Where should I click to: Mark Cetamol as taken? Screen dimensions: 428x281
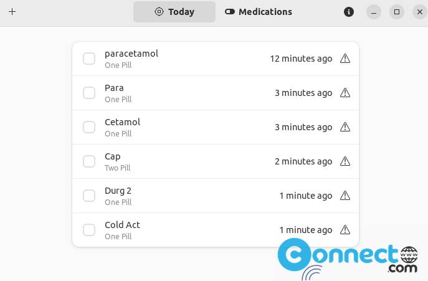(x=89, y=127)
